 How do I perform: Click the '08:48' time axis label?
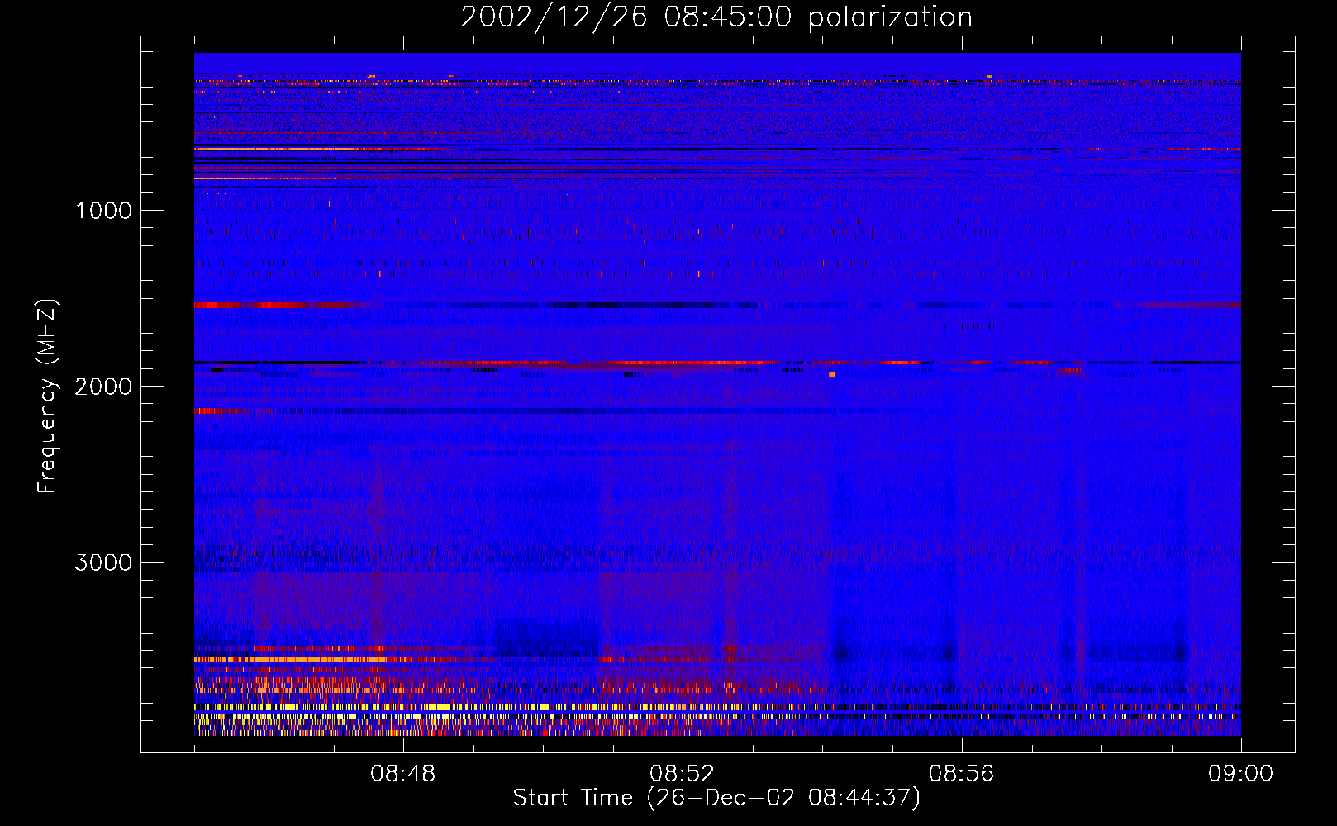(x=403, y=774)
